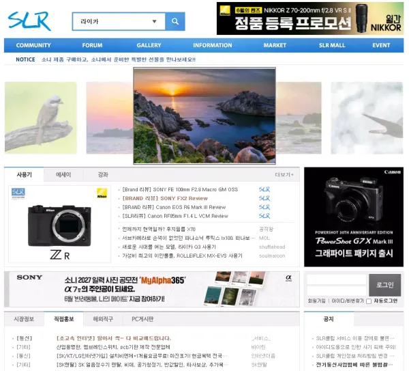Screen dimensions: 409x371
Task: Open the GALLERY menu
Action: 149,45
